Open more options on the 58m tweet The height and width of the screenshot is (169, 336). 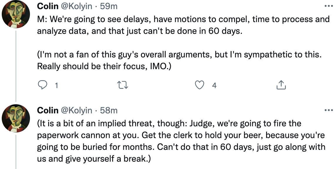coord(328,110)
